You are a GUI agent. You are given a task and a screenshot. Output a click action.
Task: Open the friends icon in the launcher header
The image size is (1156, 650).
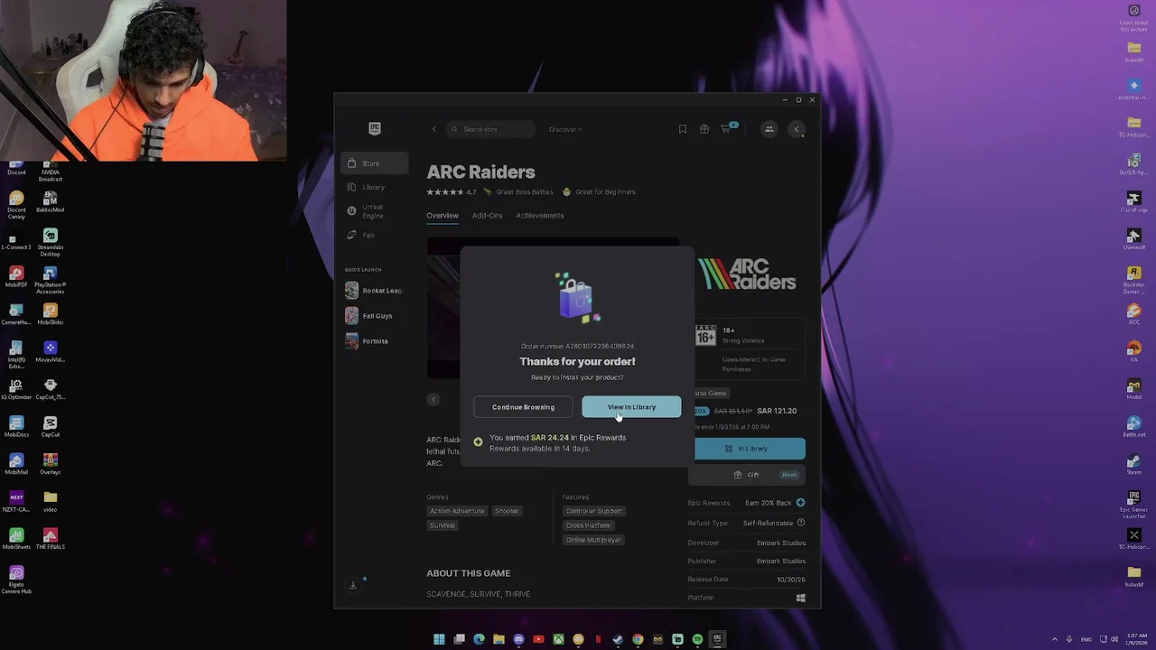click(769, 129)
